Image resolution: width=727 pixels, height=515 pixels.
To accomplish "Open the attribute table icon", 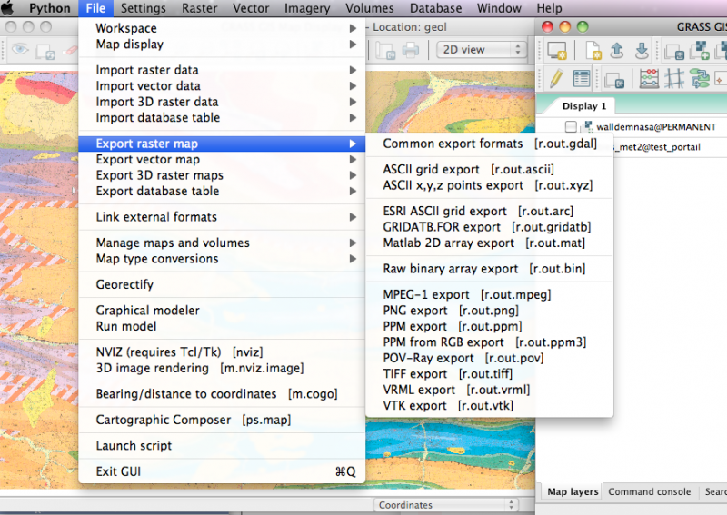I will (582, 79).
